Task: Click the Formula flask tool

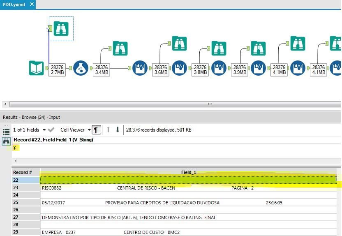Action: click(x=81, y=68)
